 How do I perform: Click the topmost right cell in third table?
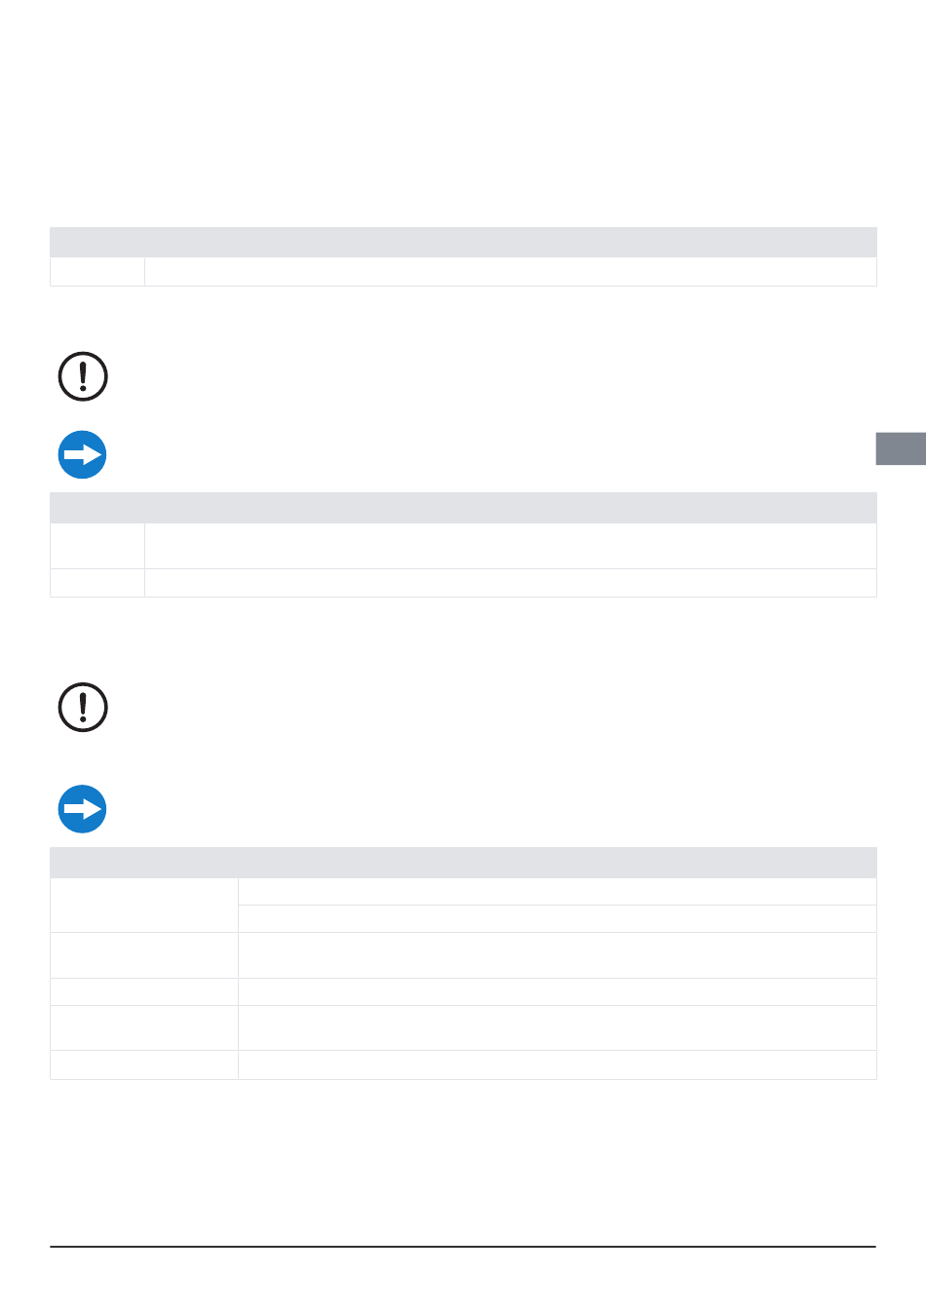click(558, 892)
